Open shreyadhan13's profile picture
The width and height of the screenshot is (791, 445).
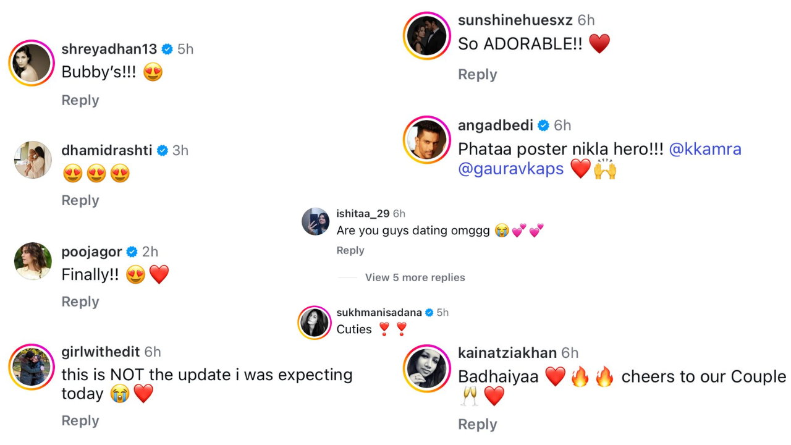[32, 63]
